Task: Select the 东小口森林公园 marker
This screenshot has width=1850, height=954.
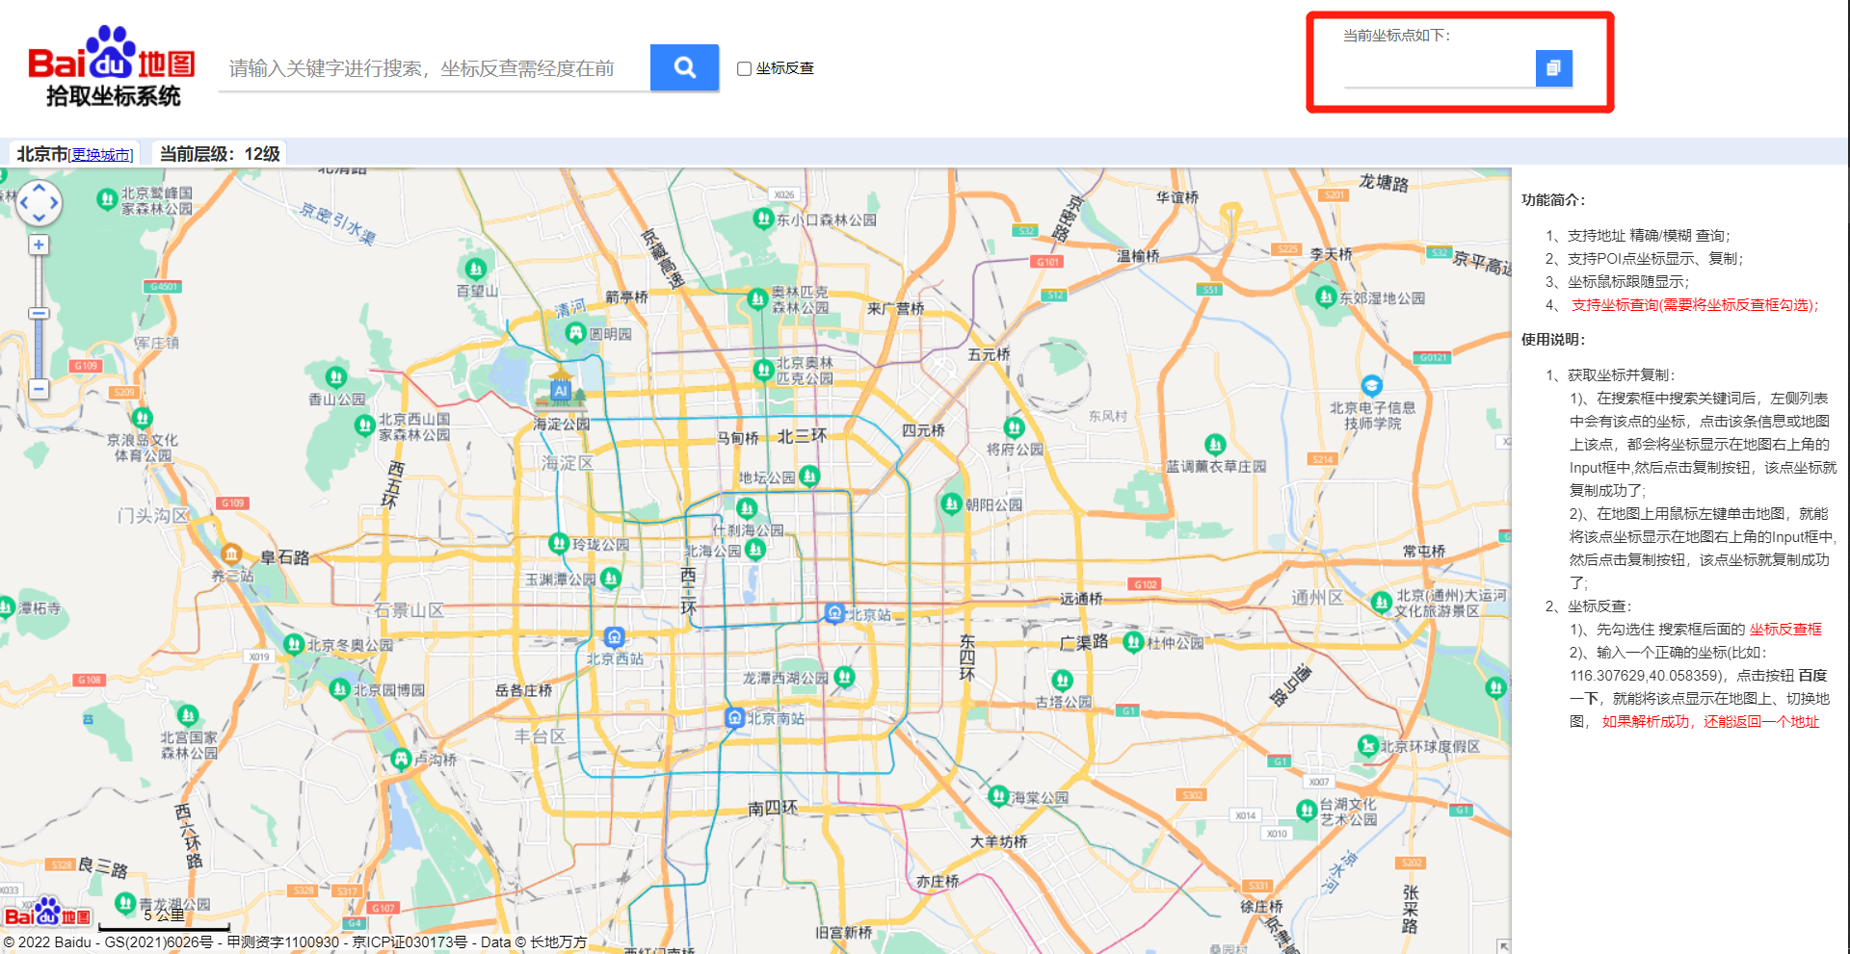Action: point(763,219)
